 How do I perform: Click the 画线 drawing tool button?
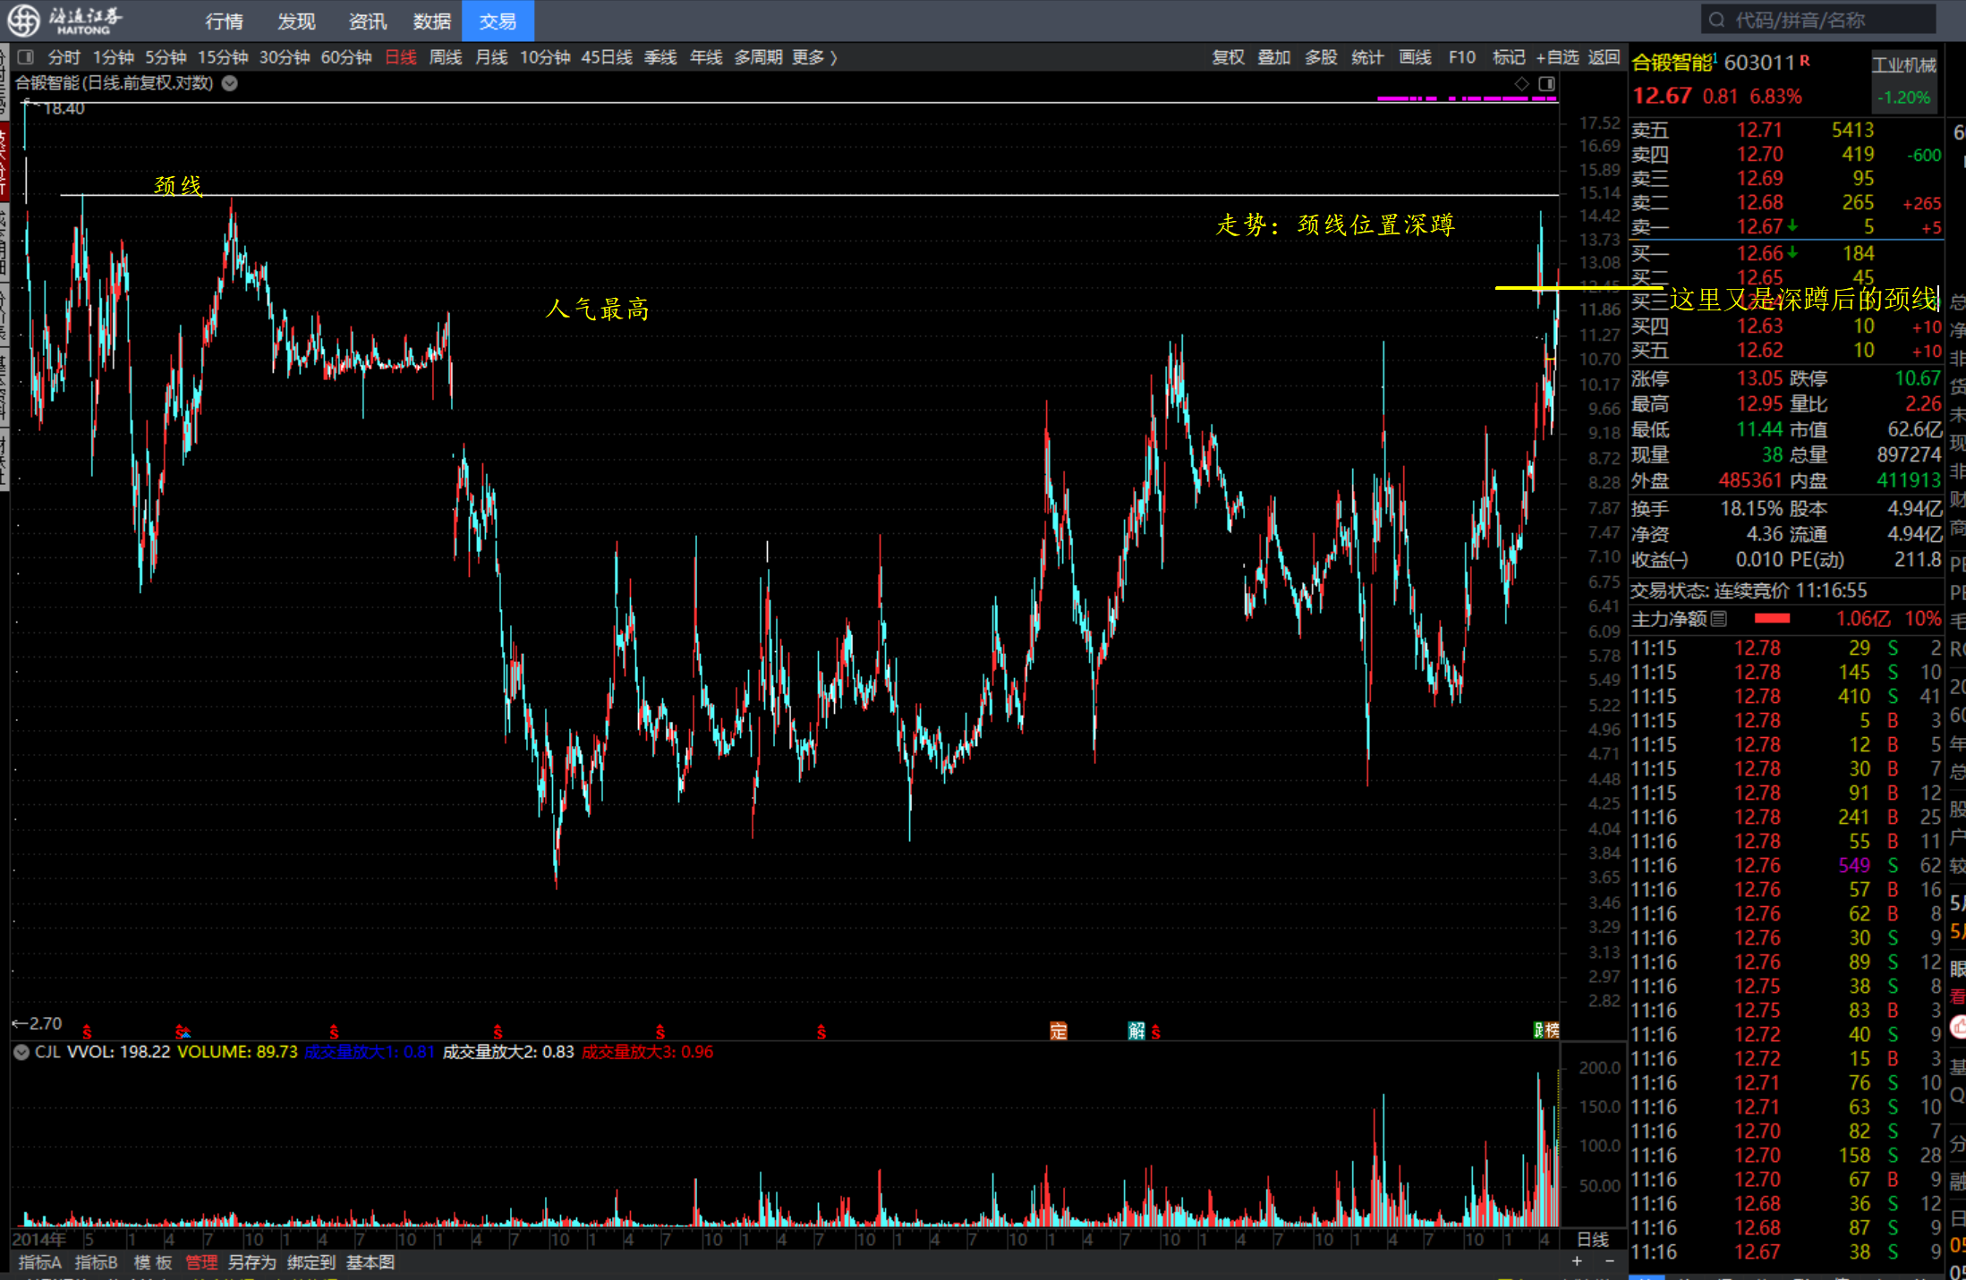click(1415, 57)
